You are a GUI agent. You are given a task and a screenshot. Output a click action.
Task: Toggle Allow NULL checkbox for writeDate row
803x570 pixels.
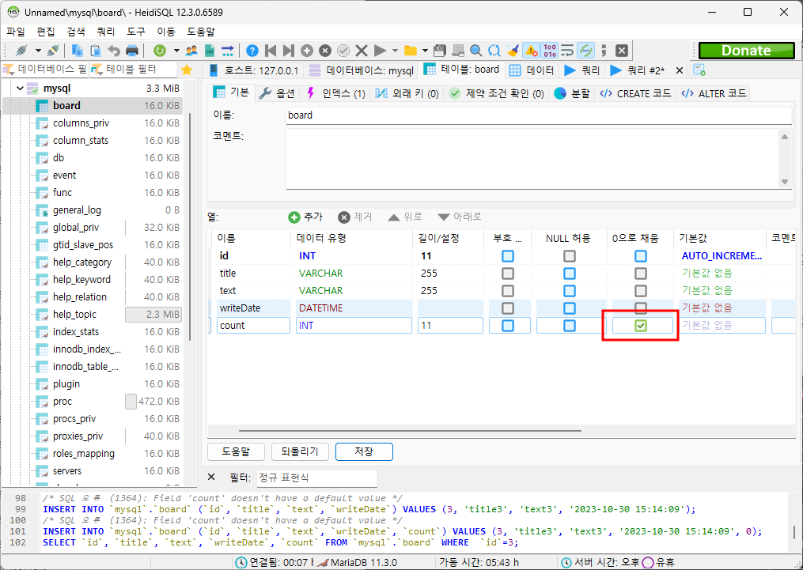[570, 308]
